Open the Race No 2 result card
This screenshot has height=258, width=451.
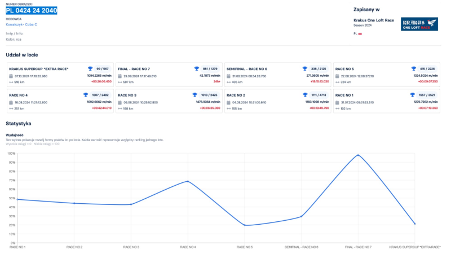pos(278,102)
